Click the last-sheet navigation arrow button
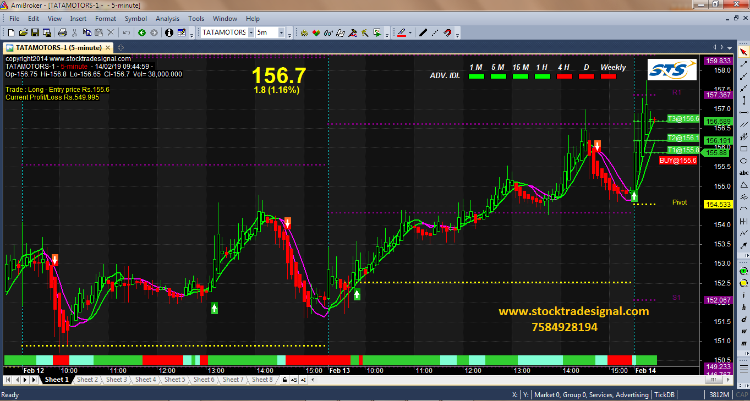This screenshot has width=750, height=401. point(34,380)
